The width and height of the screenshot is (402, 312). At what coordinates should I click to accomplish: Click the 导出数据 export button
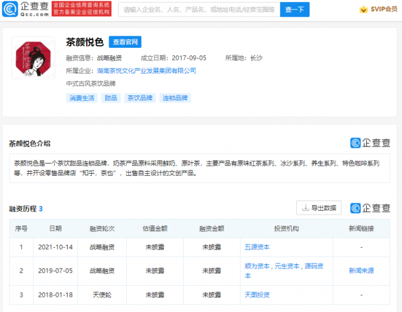click(x=318, y=208)
